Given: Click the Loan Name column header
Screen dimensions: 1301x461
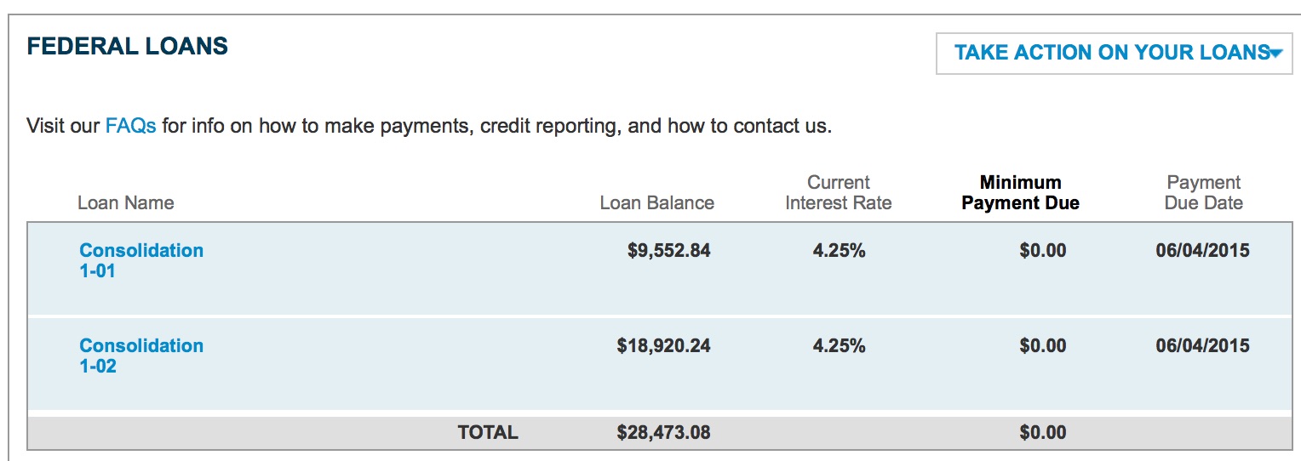Looking at the screenshot, I should (125, 202).
